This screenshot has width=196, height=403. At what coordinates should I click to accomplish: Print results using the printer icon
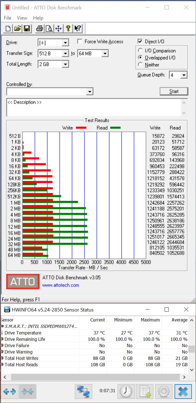click(x=40, y=28)
